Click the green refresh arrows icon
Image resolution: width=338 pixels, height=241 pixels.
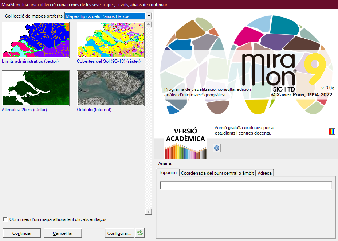coord(140,233)
